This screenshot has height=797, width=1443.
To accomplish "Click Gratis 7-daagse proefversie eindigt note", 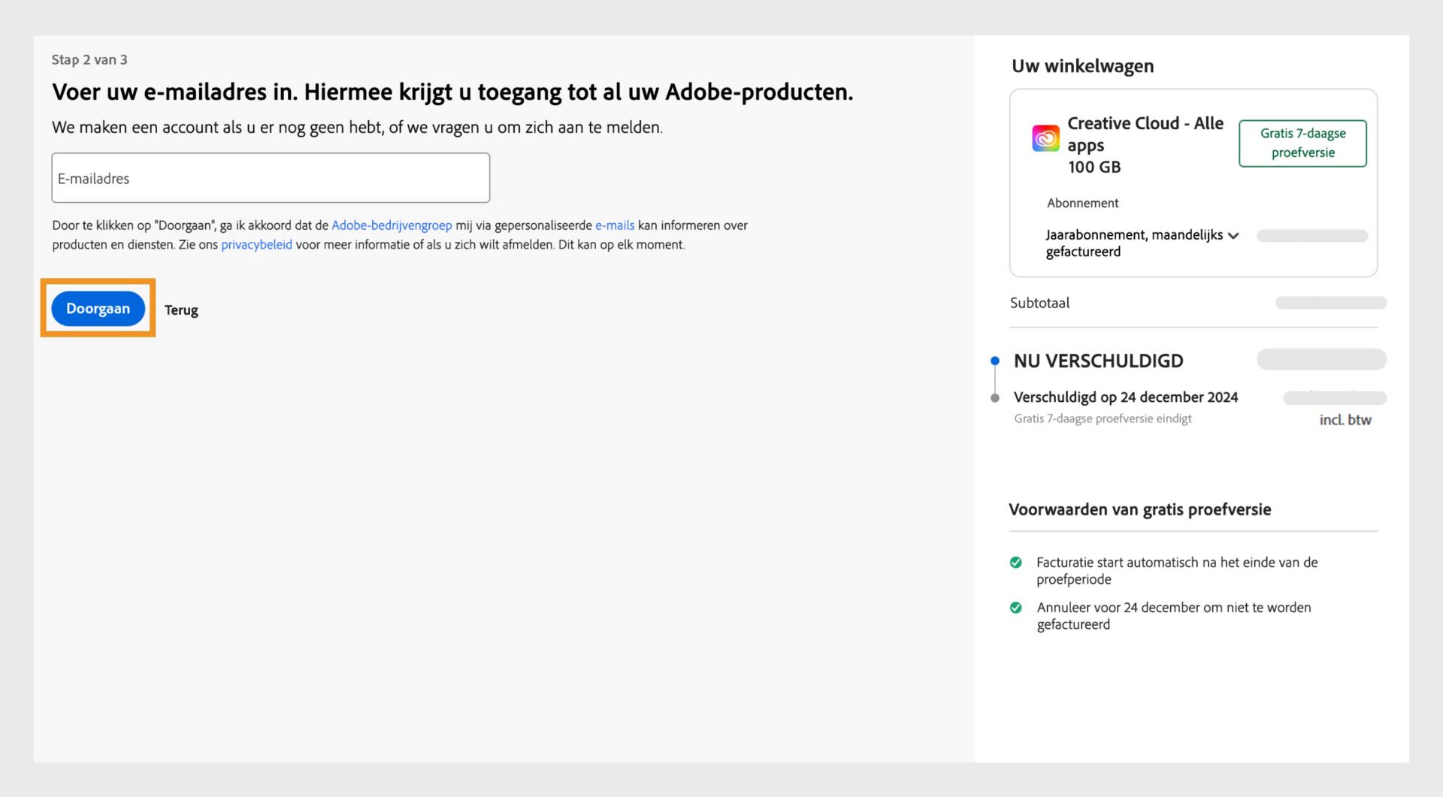I will 1103,418.
